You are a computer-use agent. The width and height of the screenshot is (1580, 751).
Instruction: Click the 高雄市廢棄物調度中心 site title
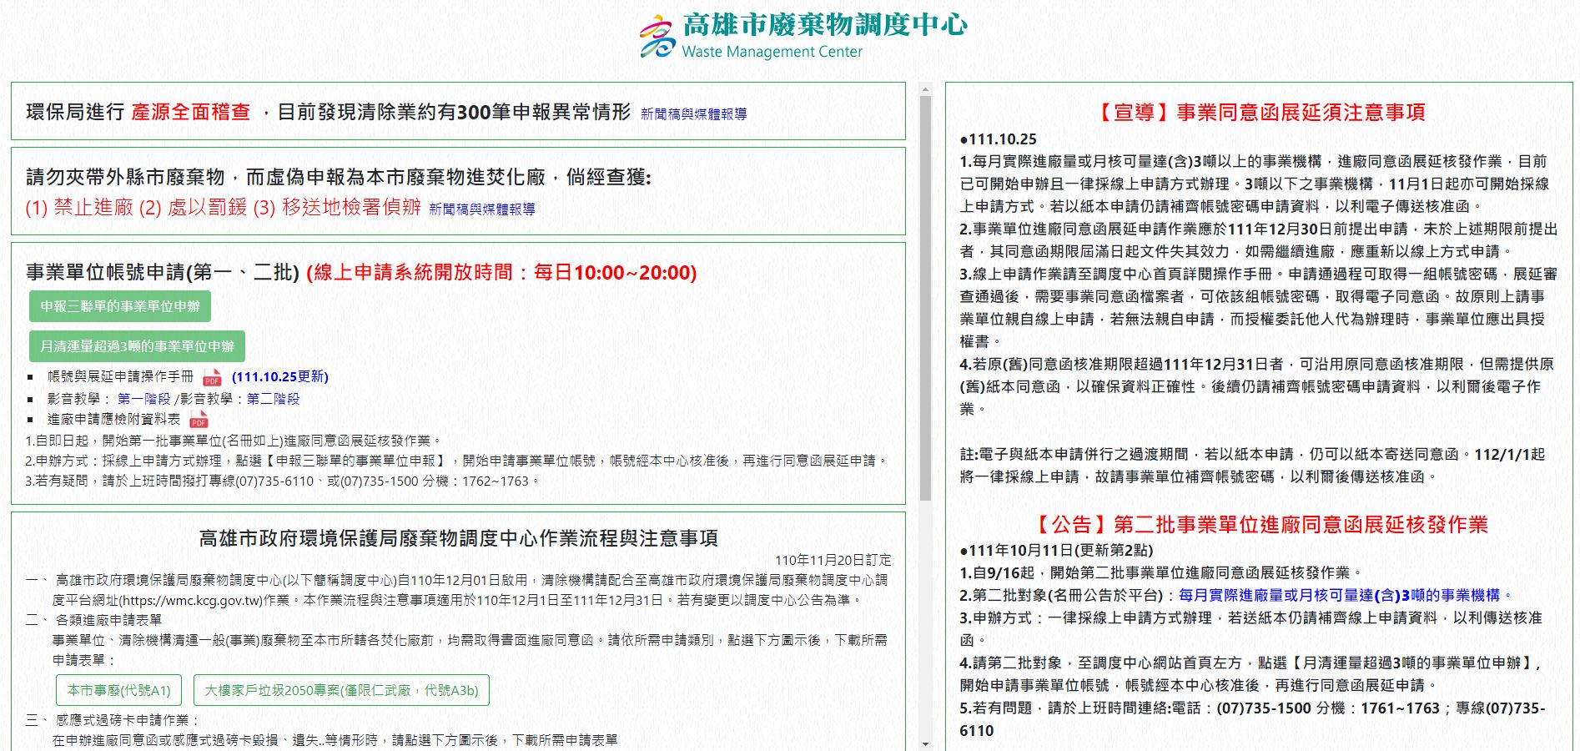824,24
